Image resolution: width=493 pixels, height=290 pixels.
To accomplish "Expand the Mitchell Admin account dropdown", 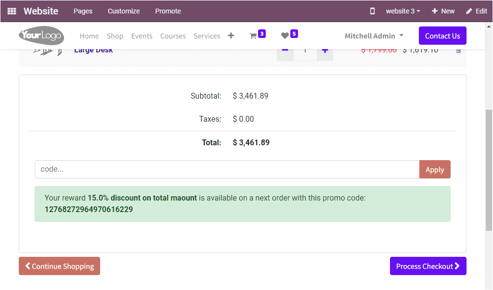I will [x=374, y=35].
